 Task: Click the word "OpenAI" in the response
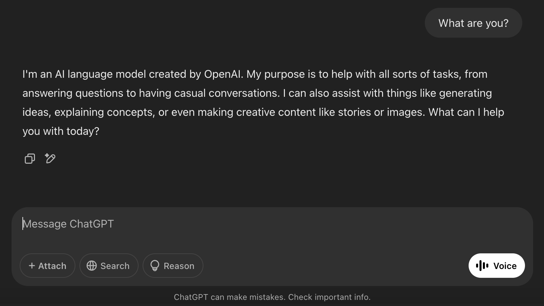pyautogui.click(x=223, y=74)
